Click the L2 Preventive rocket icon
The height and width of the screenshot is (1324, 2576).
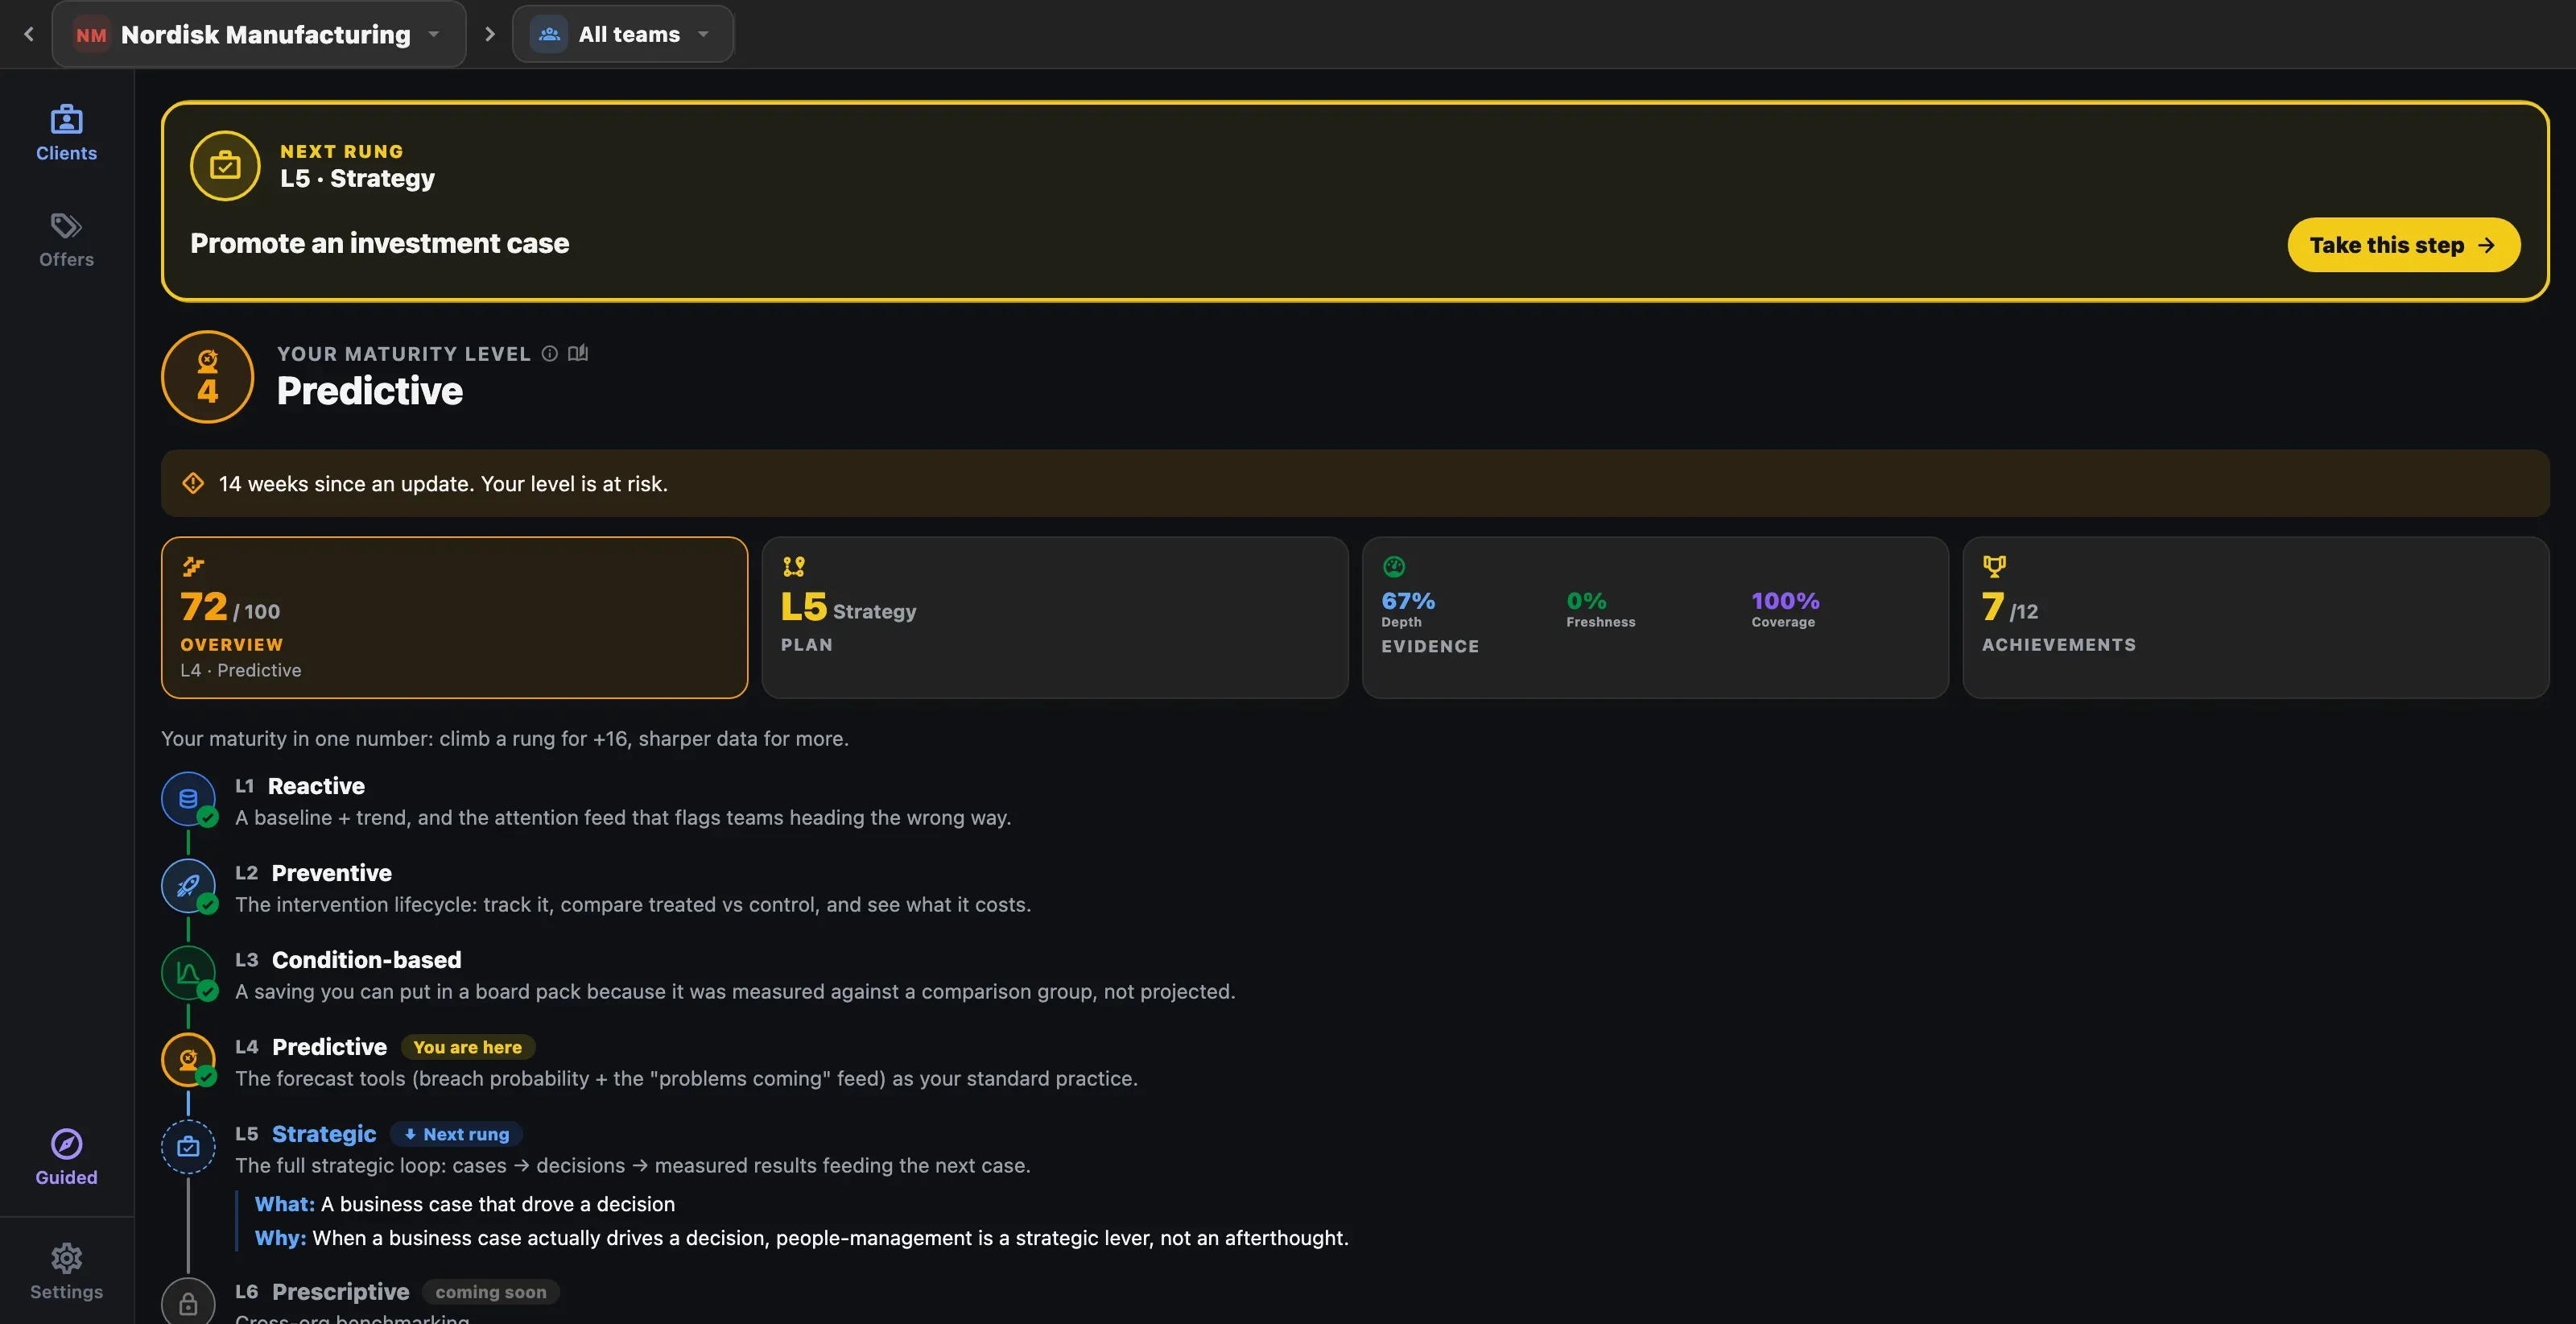click(188, 886)
